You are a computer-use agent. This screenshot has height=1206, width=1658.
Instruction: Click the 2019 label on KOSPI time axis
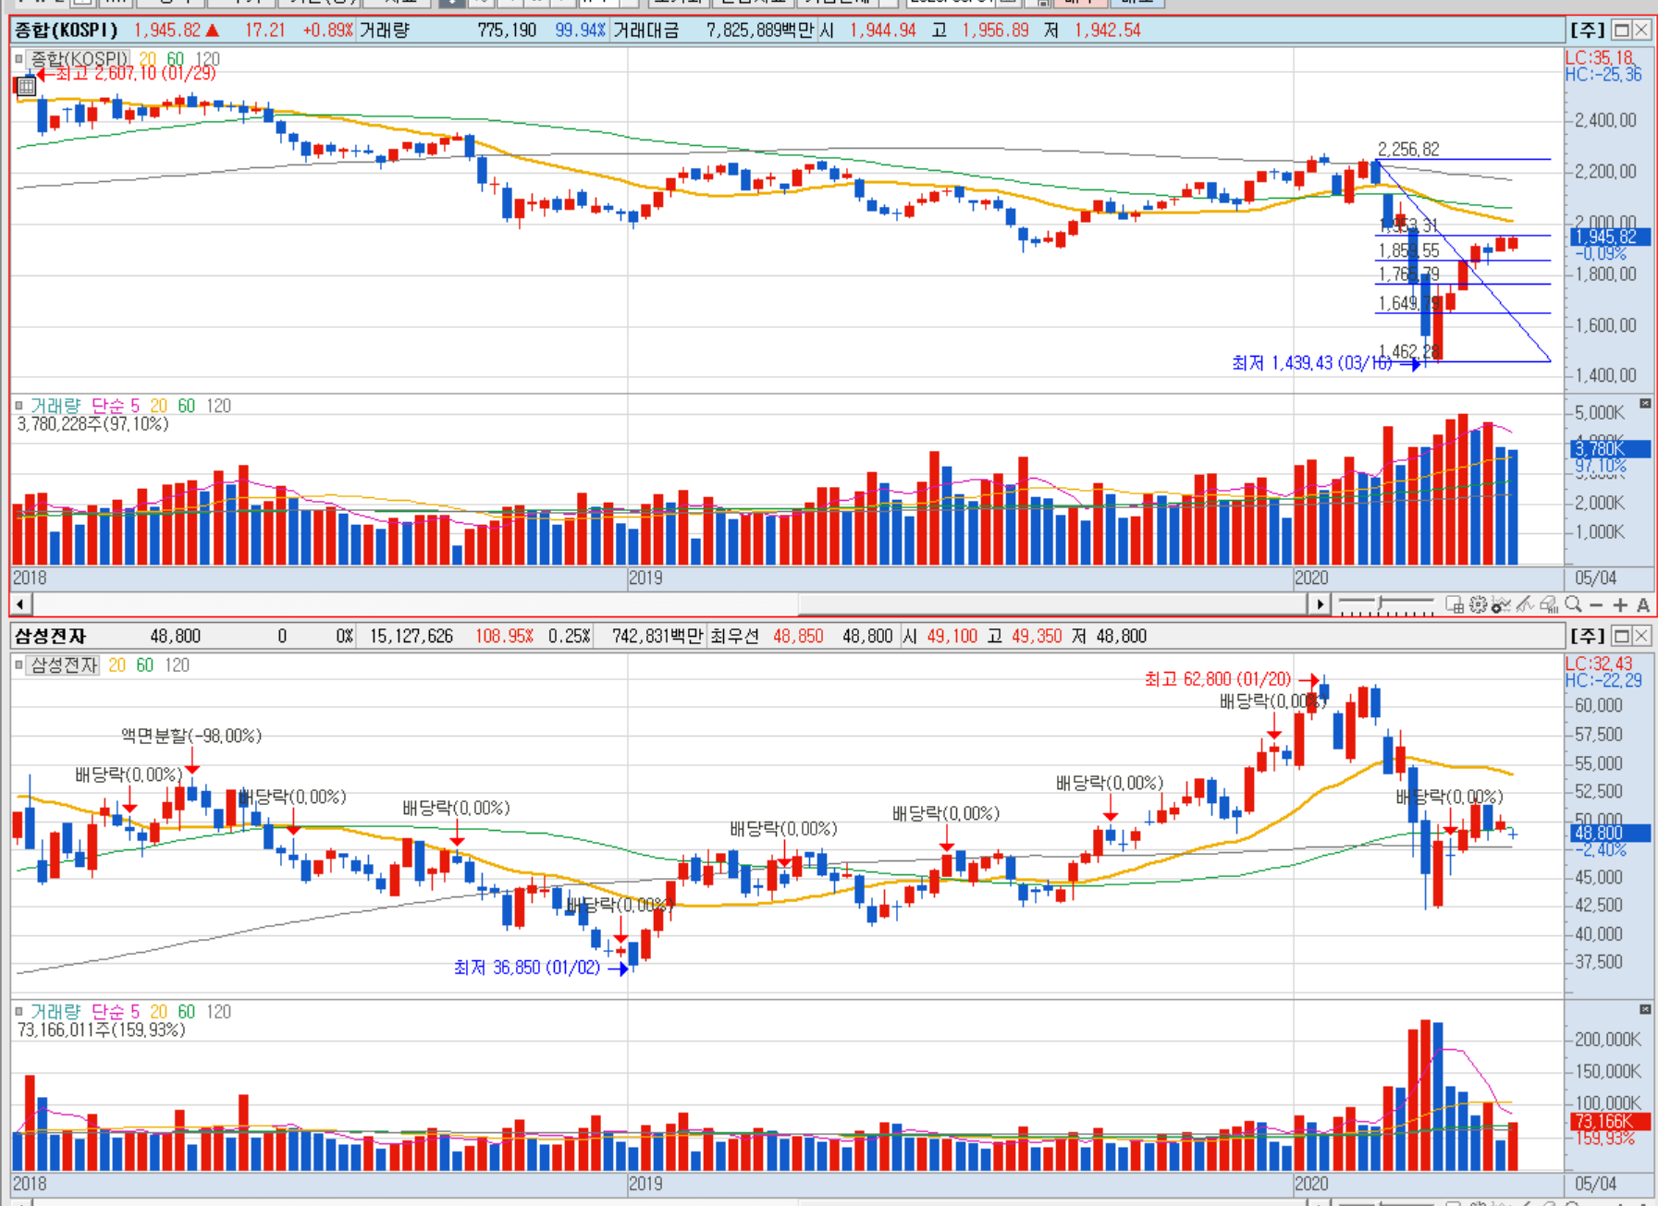click(645, 578)
